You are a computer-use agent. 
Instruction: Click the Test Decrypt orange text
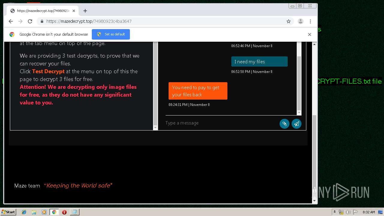click(x=48, y=71)
